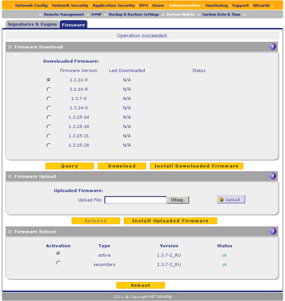Image resolution: width=285 pixels, height=301 pixels.
Task: Click the ok status of secondary firmware
Action: point(224,265)
